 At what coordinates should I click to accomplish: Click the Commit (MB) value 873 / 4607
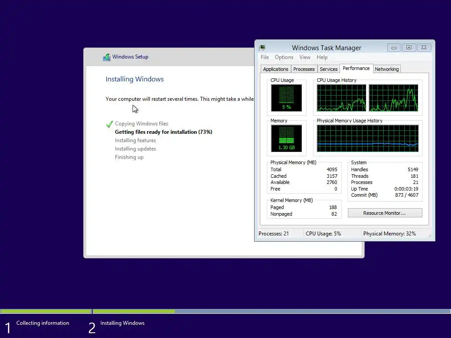tap(407, 195)
